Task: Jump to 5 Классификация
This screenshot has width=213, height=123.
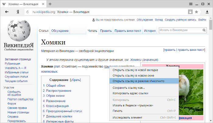Action: pos(56,106)
